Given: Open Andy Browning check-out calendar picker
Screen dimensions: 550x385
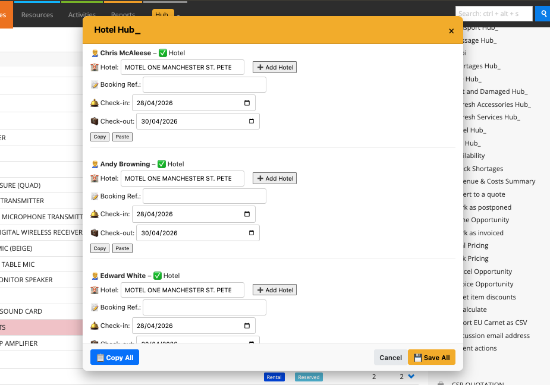Looking at the screenshot, I should (251, 233).
